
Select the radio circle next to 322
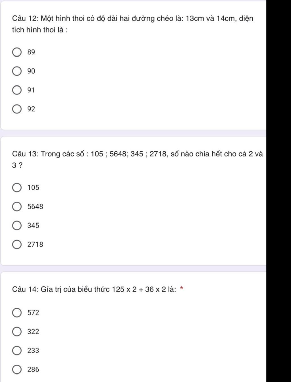pyautogui.click(x=17, y=332)
